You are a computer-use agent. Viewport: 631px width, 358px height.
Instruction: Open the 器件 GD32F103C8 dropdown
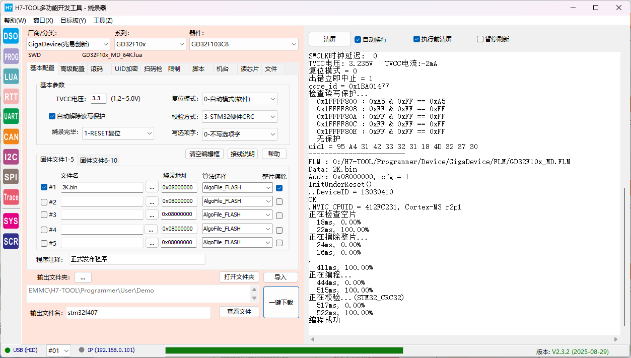coord(244,44)
